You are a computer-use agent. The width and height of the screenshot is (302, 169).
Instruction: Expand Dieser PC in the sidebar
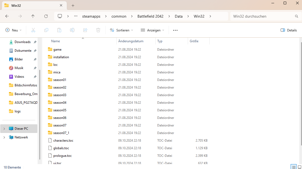pyautogui.click(x=4, y=129)
